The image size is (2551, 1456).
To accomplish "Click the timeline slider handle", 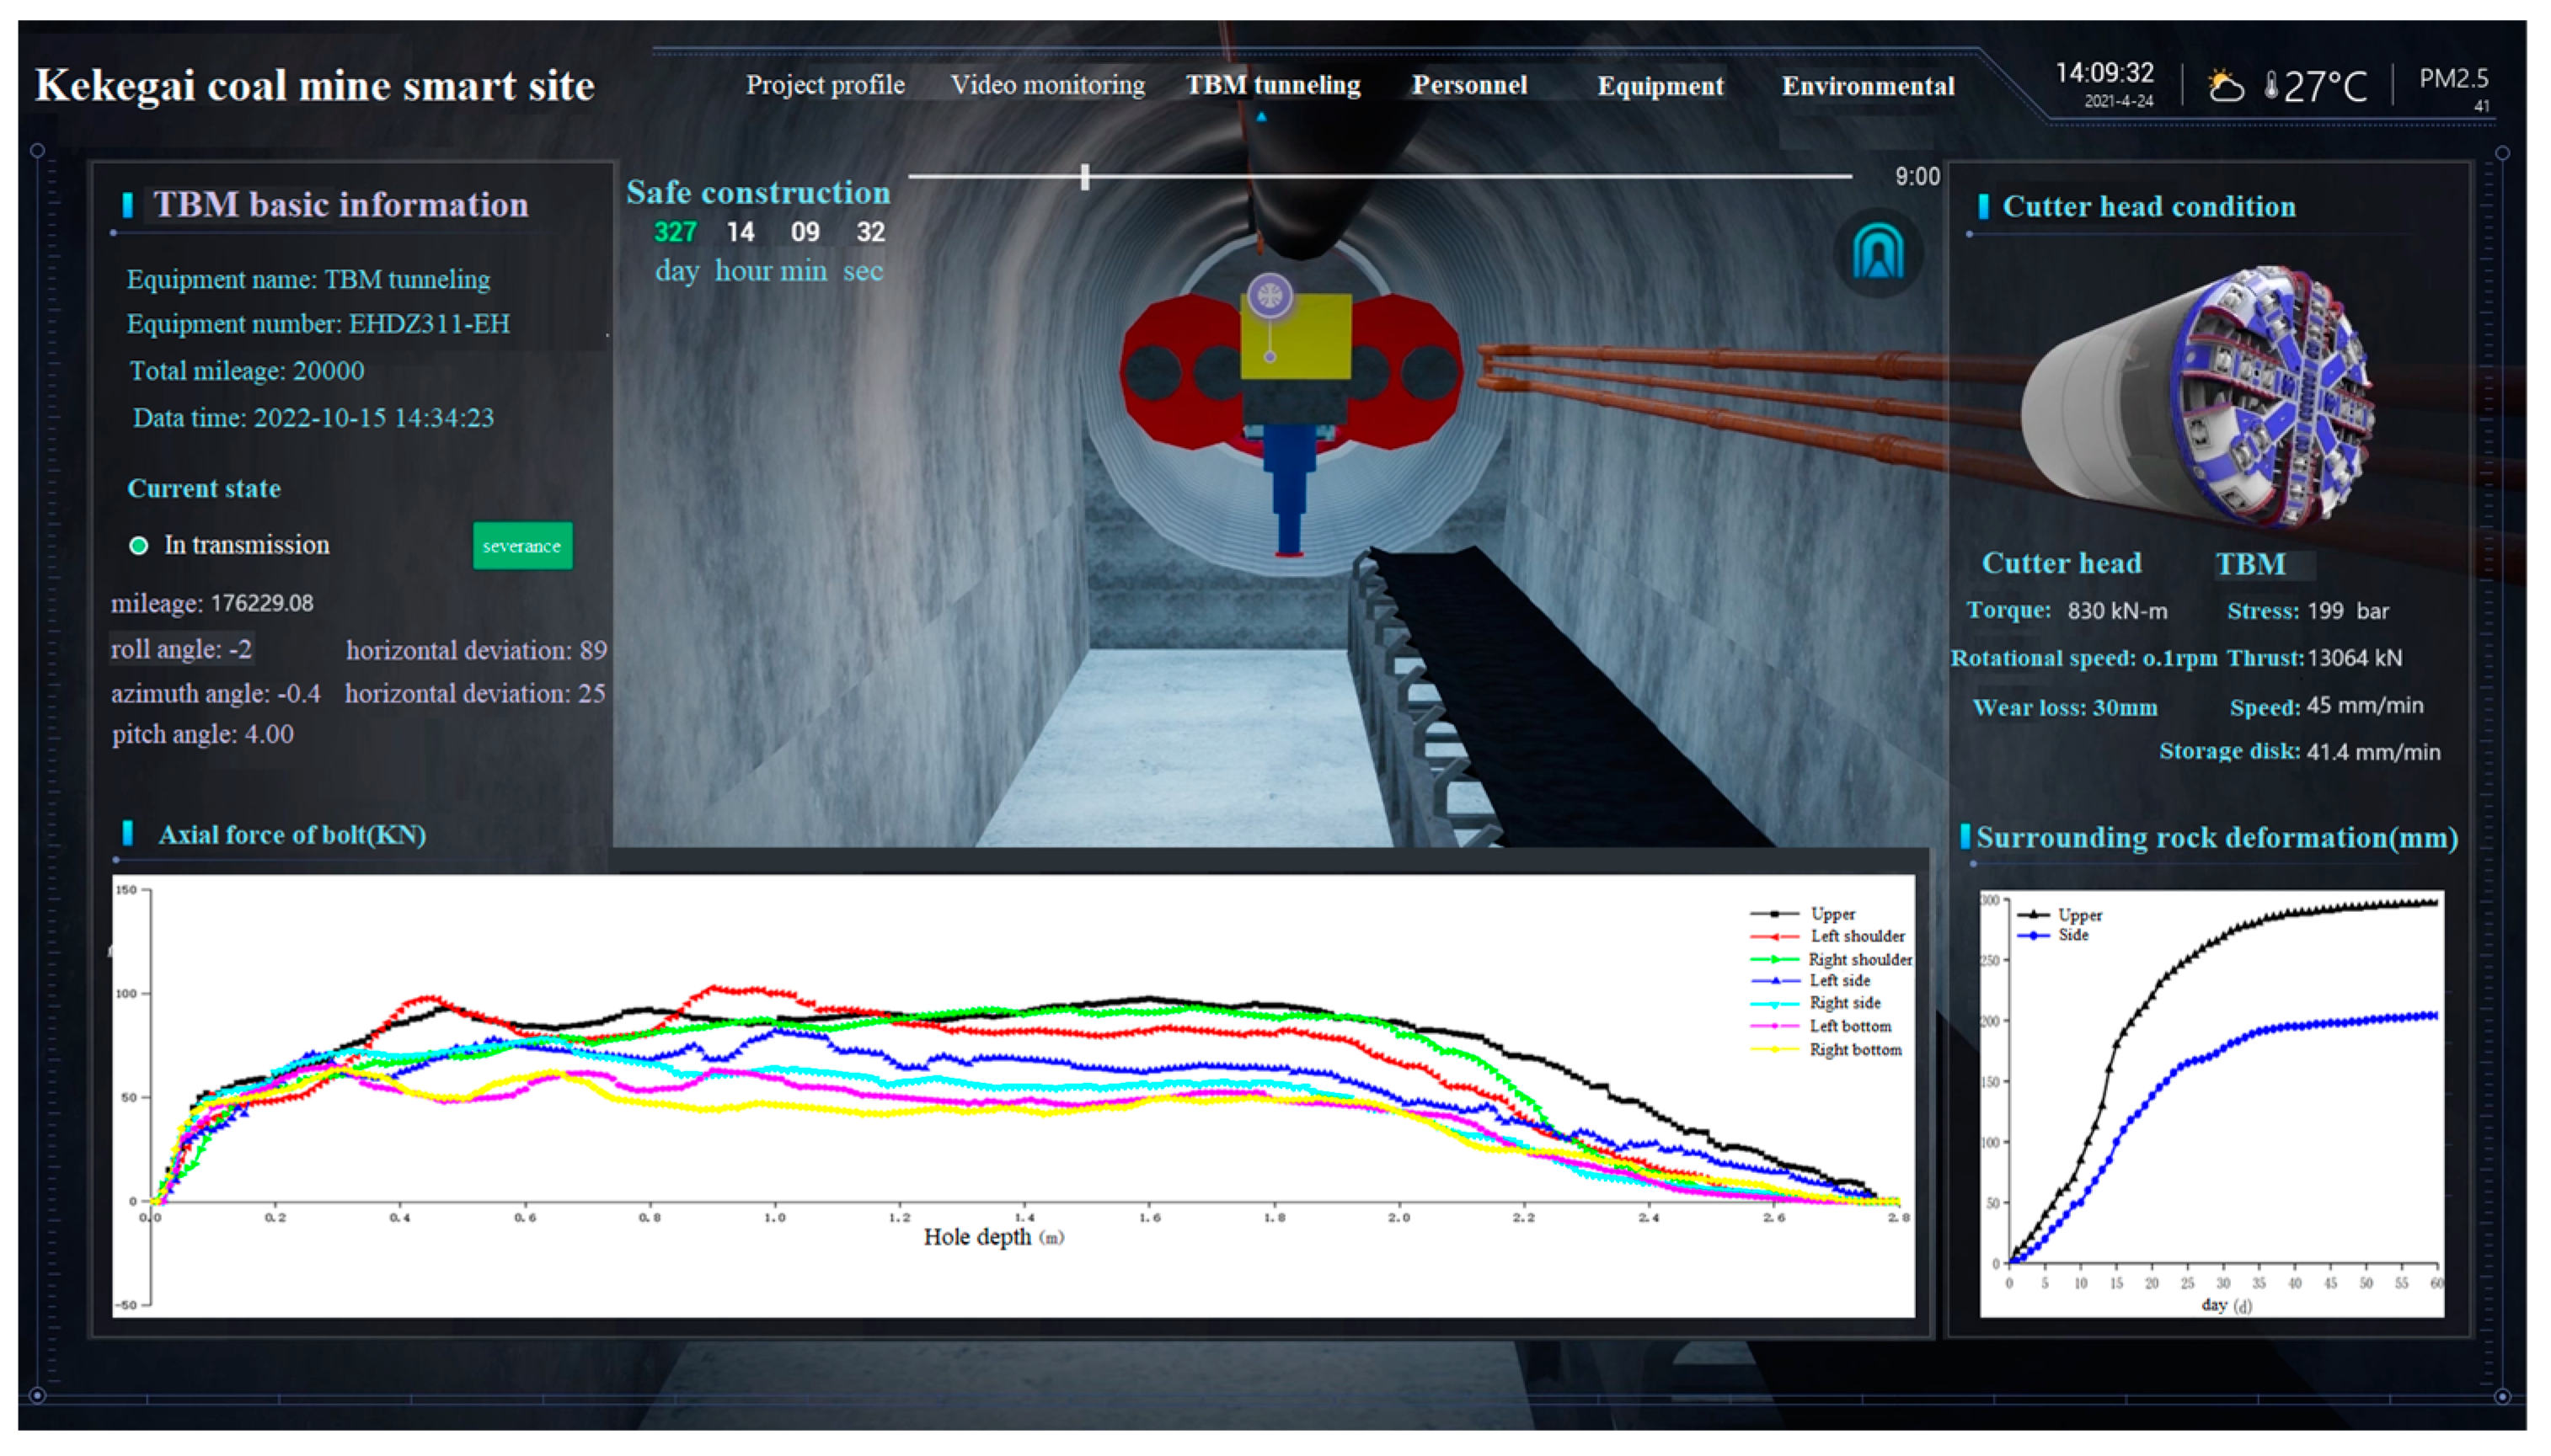I will [x=1084, y=177].
